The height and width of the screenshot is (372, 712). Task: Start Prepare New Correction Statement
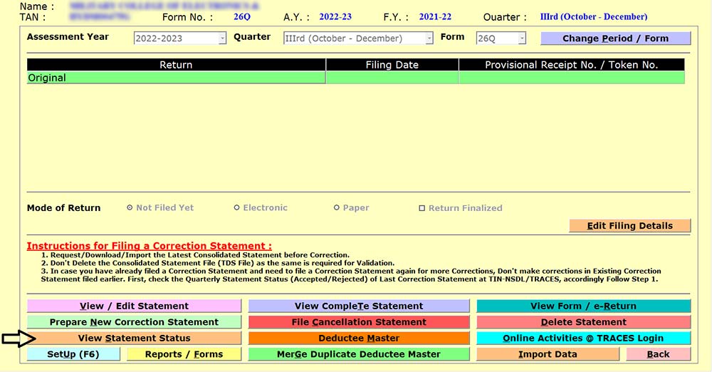pyautogui.click(x=134, y=322)
